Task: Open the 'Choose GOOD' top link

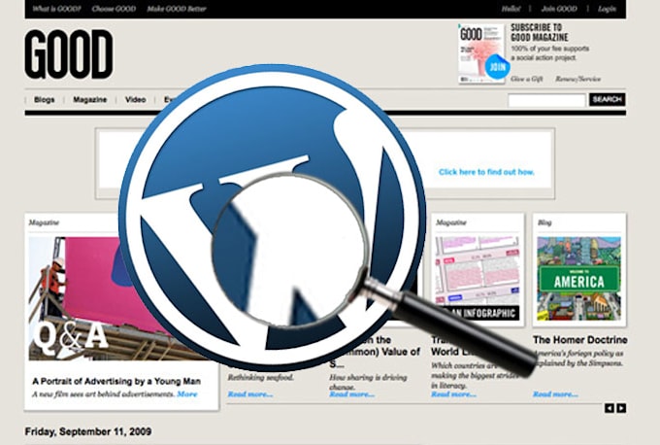Action: [114, 9]
